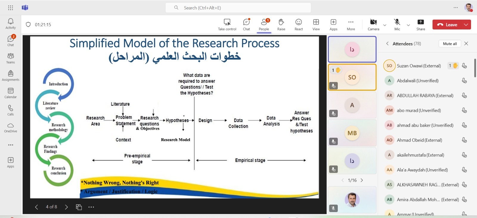The image size is (477, 218).
Task: Switch to the People tab
Action: [264, 24]
